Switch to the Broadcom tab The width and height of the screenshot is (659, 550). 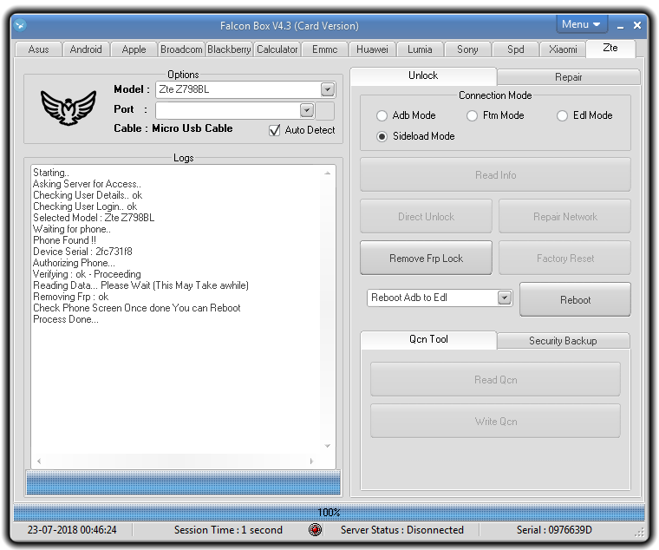[x=181, y=49]
